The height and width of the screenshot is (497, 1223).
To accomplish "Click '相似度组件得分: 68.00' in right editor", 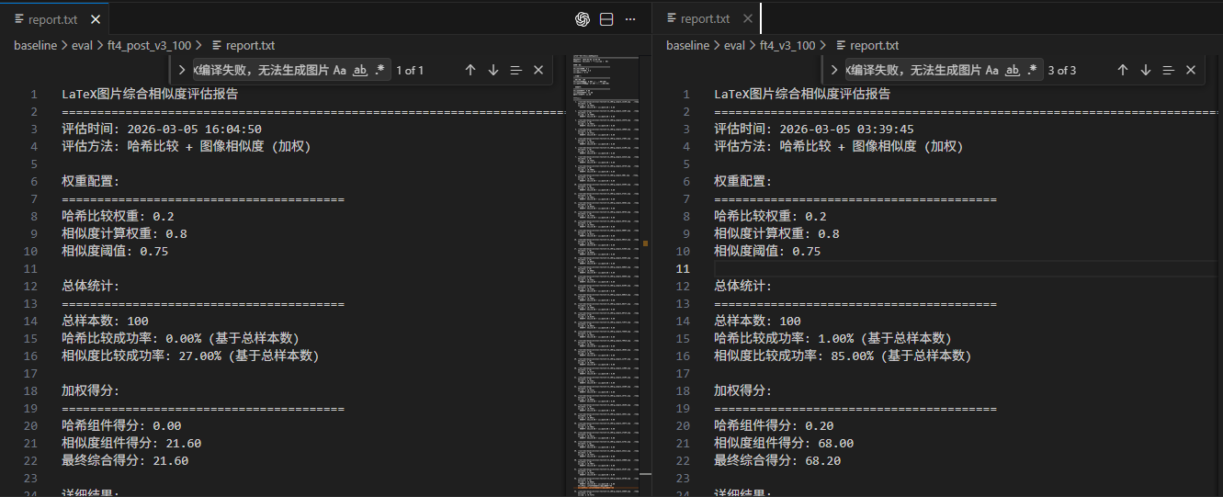I will [x=784, y=443].
